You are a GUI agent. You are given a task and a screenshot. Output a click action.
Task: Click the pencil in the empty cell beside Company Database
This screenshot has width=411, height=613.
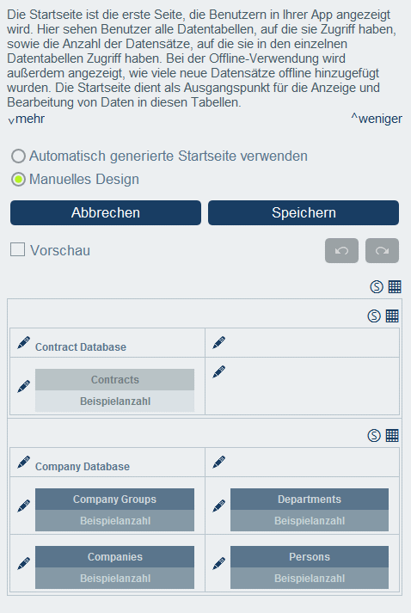coord(218,462)
